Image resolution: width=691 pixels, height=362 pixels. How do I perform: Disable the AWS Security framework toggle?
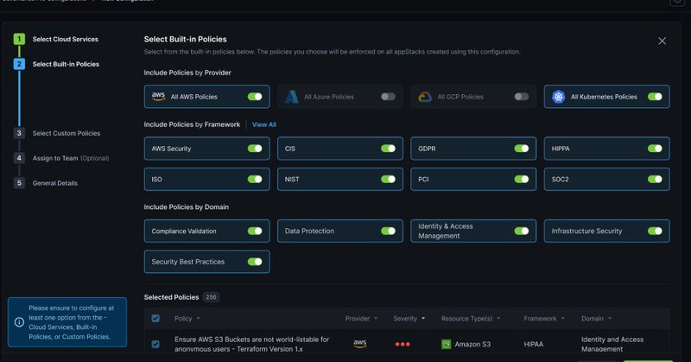coord(255,149)
